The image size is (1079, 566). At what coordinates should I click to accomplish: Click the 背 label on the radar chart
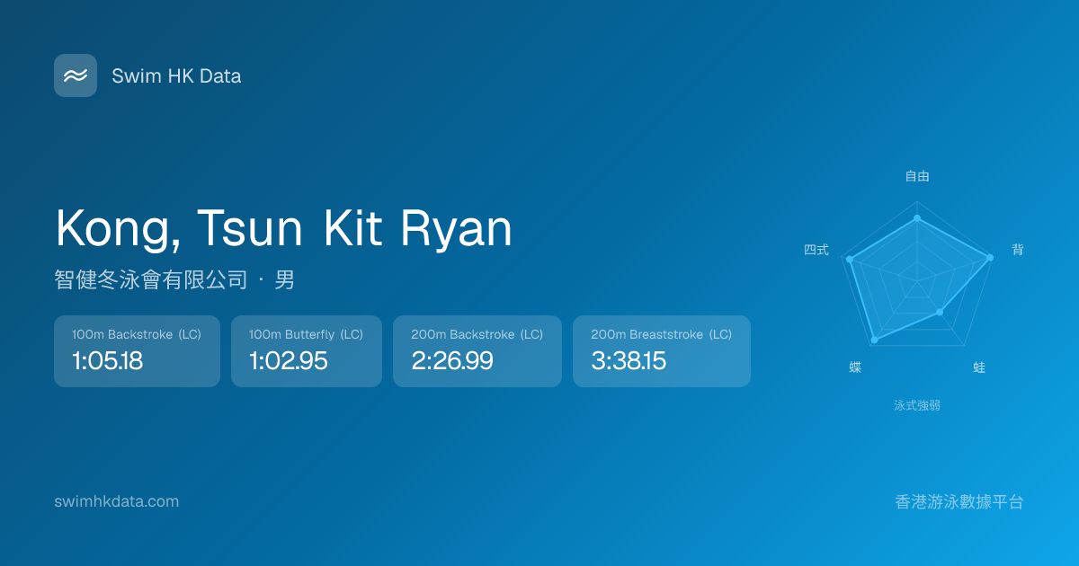(x=1017, y=250)
